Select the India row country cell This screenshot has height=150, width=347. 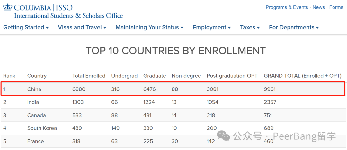33,102
